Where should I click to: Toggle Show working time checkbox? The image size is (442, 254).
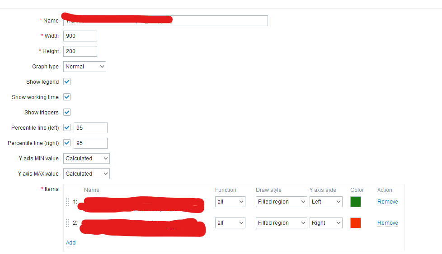(x=67, y=97)
